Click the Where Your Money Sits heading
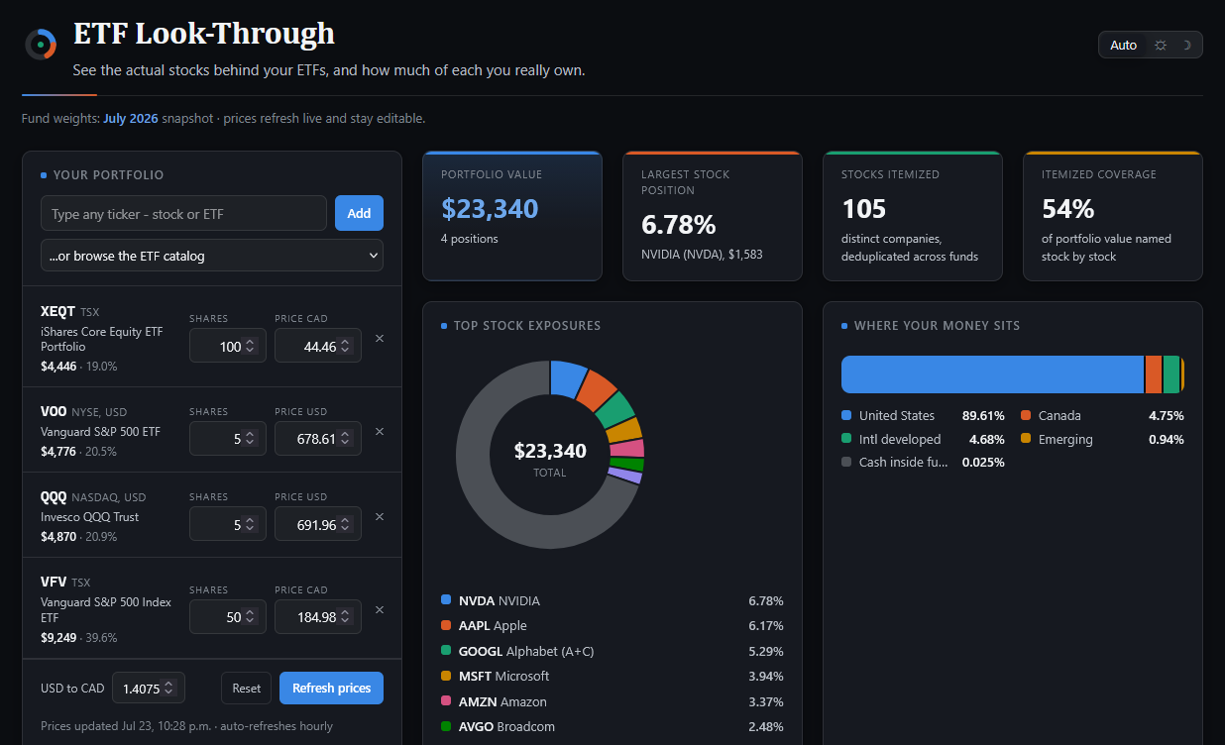The image size is (1225, 745). point(937,325)
